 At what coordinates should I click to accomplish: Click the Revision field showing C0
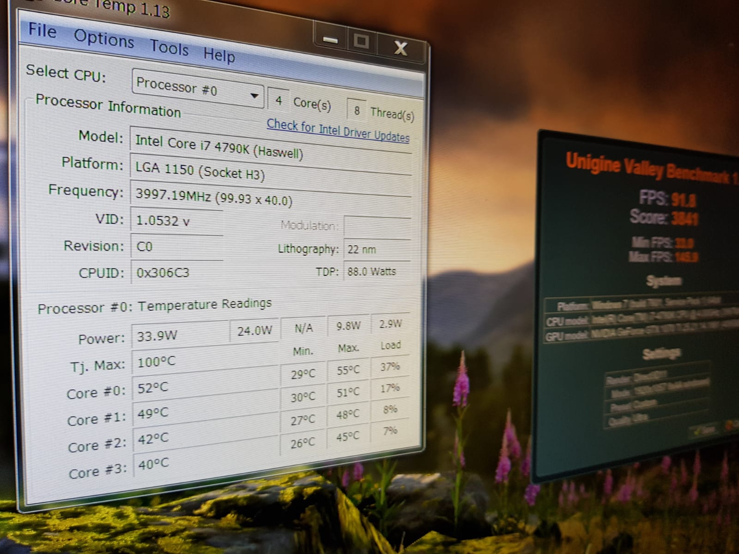tap(177, 247)
